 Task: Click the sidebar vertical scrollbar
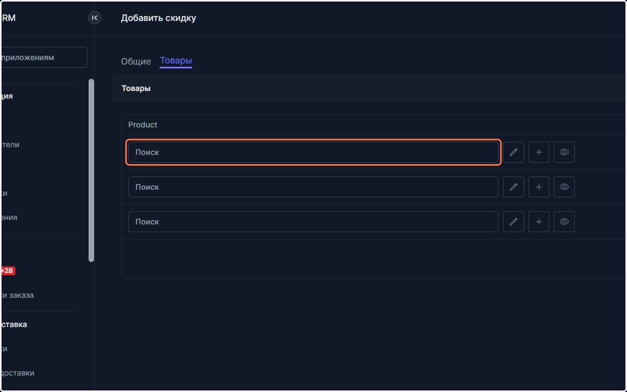pos(91,170)
